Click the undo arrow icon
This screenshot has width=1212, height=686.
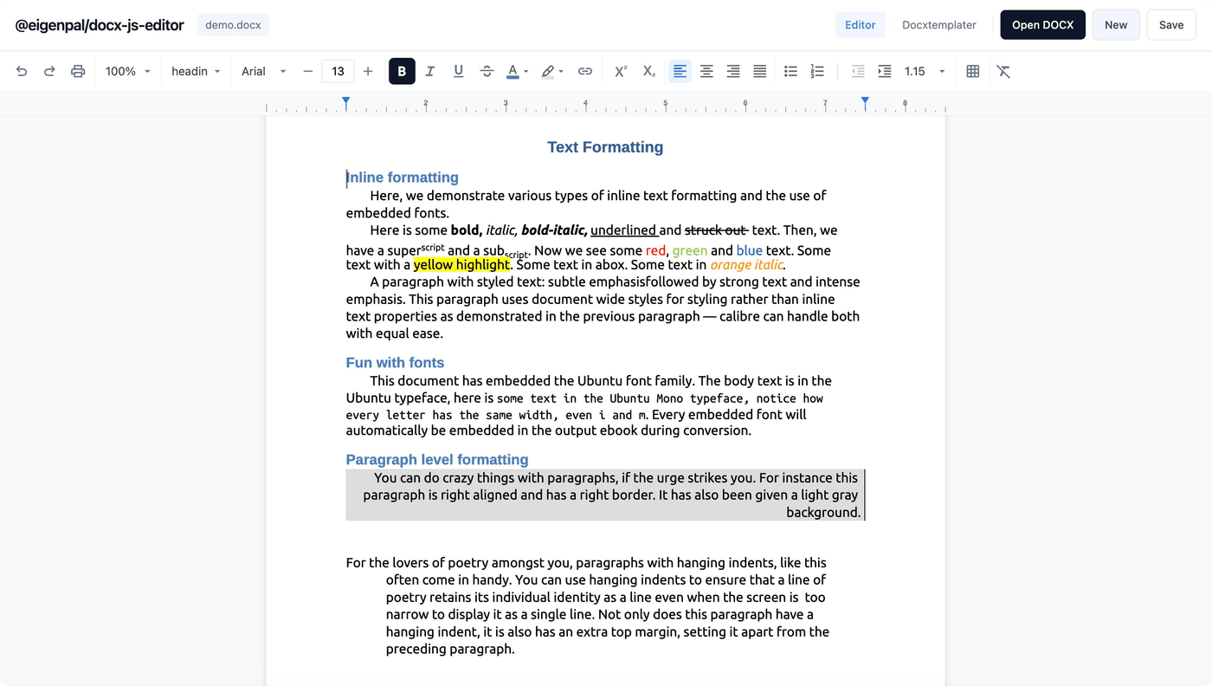[22, 71]
